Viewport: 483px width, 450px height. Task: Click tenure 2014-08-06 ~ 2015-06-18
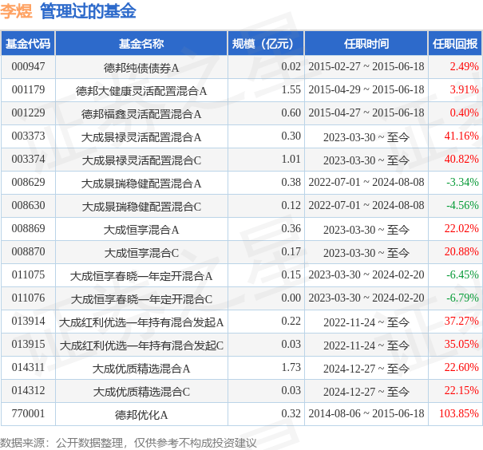pyautogui.click(x=366, y=413)
